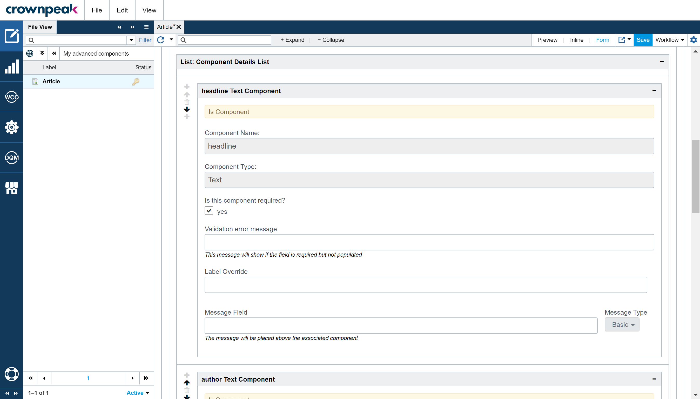Open the help lifebuoy sidebar icon
This screenshot has height=399, width=700.
coord(11,374)
